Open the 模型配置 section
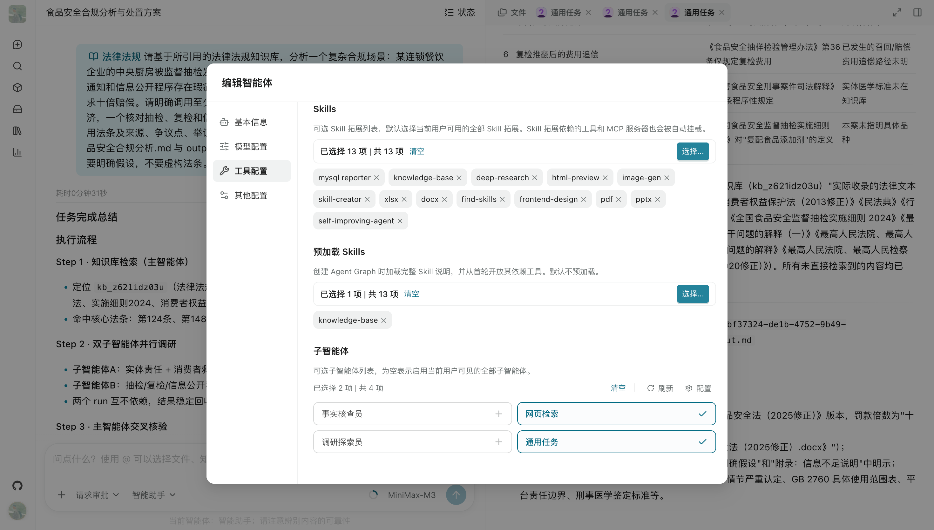This screenshot has height=530, width=934. coord(252,146)
